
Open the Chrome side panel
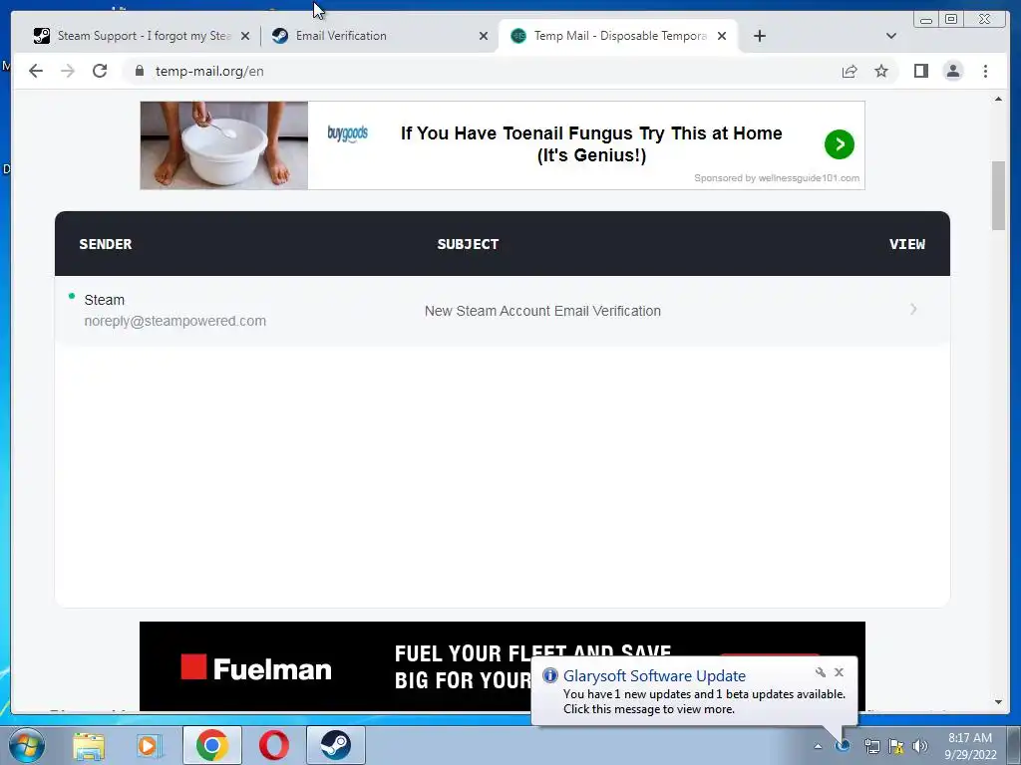[x=920, y=71]
